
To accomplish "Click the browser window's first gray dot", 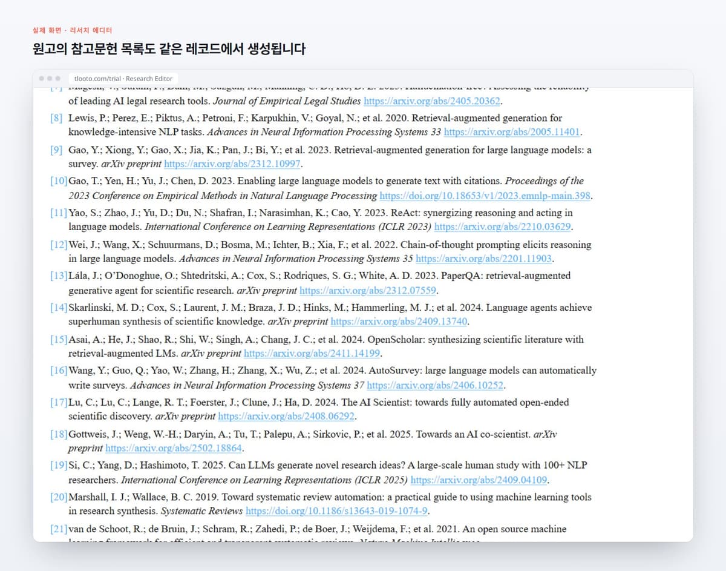I will point(41,79).
